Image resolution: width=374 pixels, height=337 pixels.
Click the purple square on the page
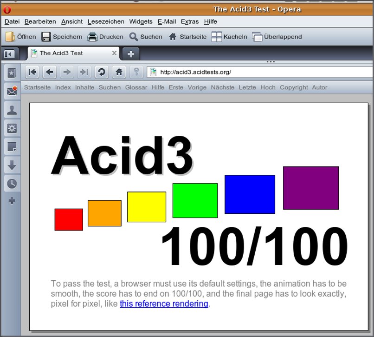310,188
